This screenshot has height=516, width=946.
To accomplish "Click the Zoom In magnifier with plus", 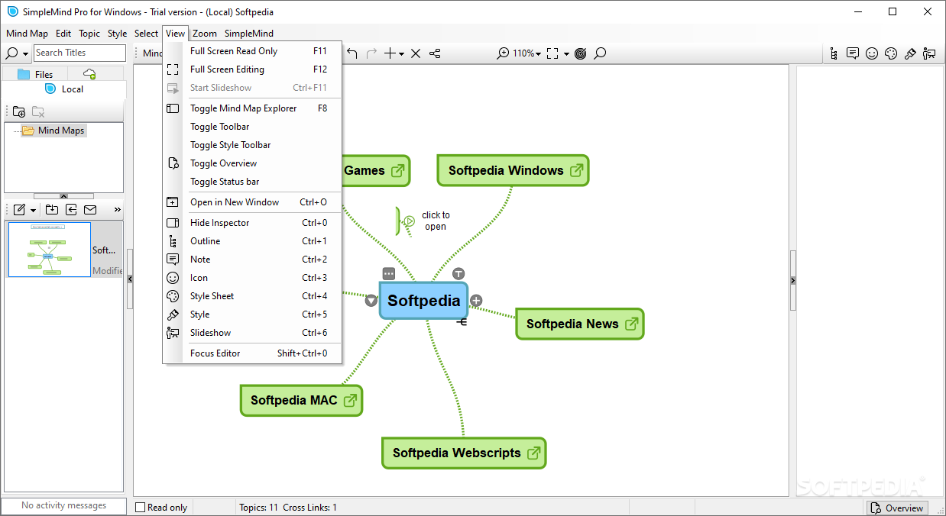I will click(503, 53).
